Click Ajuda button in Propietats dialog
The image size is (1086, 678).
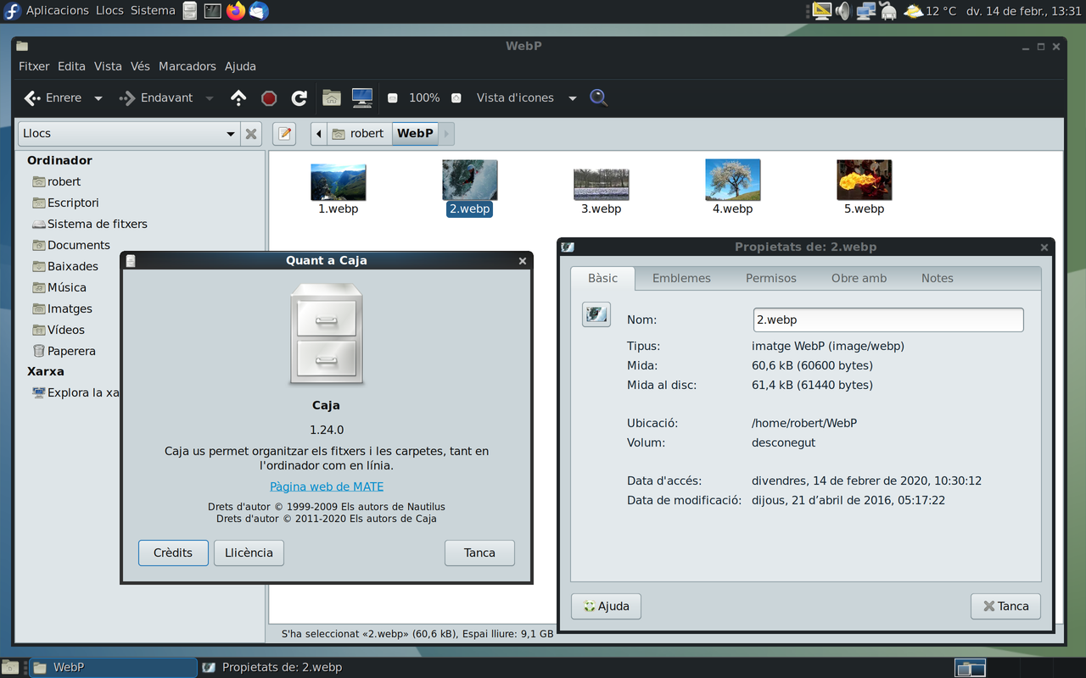click(x=606, y=606)
